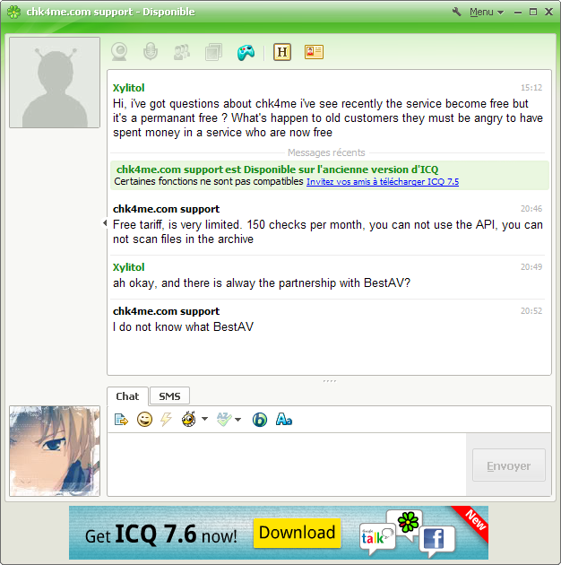
Task: Open the group chat icon
Action: (182, 52)
